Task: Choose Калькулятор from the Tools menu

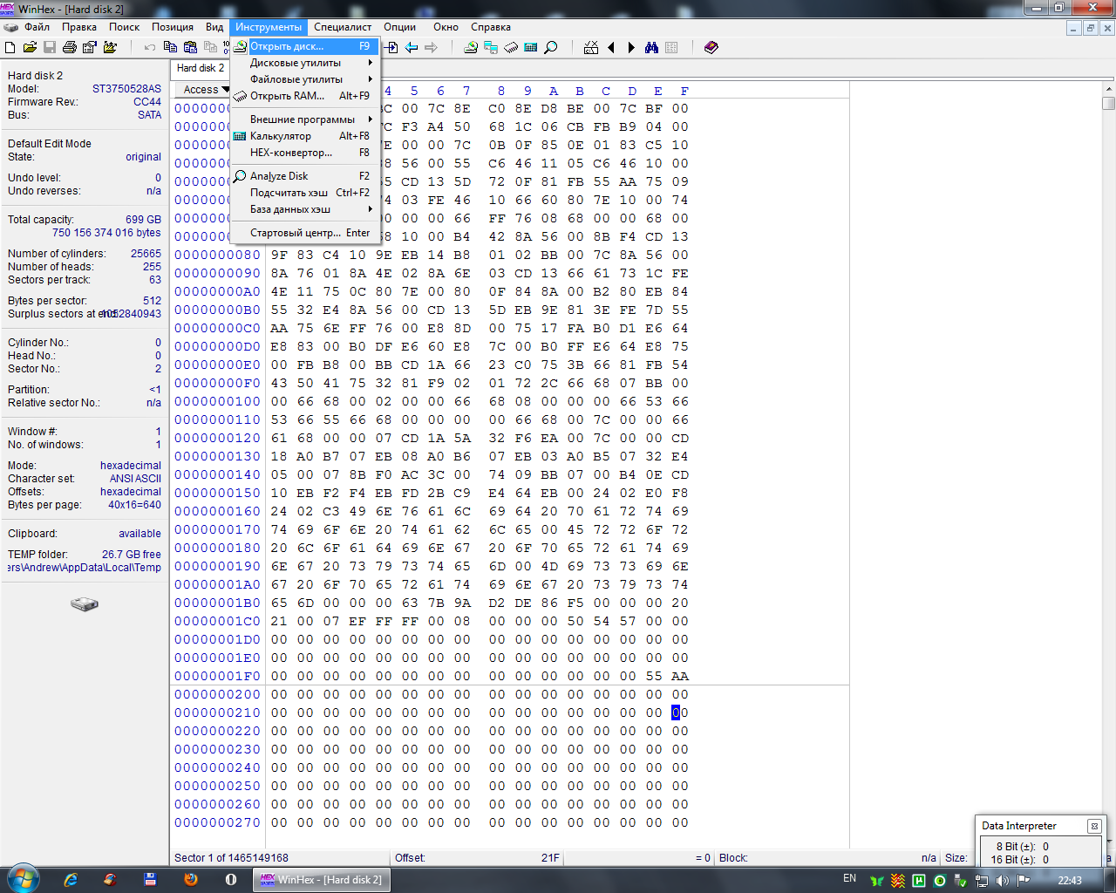Action: [304, 136]
